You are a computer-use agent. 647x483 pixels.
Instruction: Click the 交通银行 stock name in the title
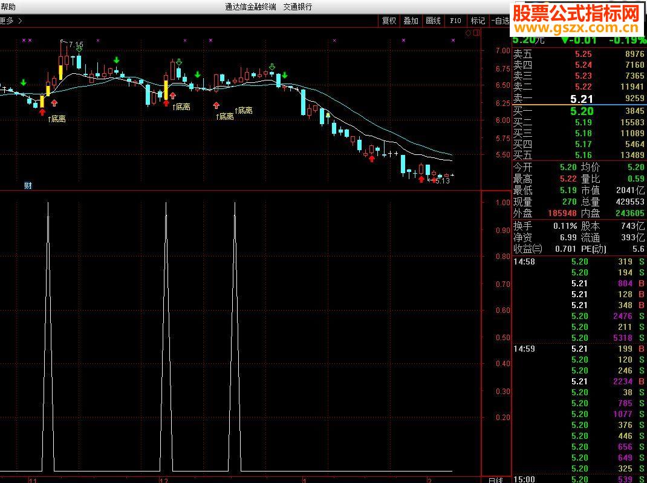tap(297, 7)
